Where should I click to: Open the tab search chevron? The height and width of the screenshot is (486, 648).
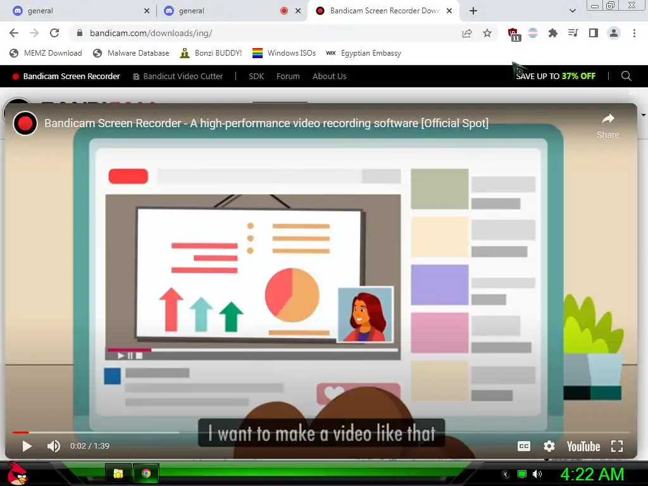tap(572, 11)
